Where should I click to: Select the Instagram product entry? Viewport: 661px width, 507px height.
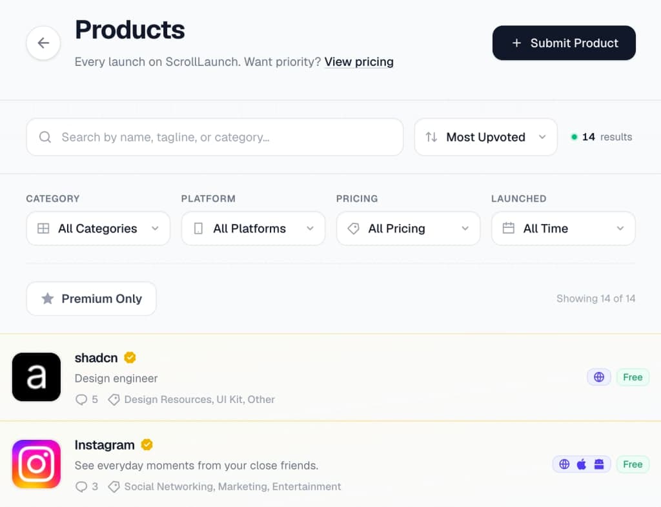click(x=258, y=464)
